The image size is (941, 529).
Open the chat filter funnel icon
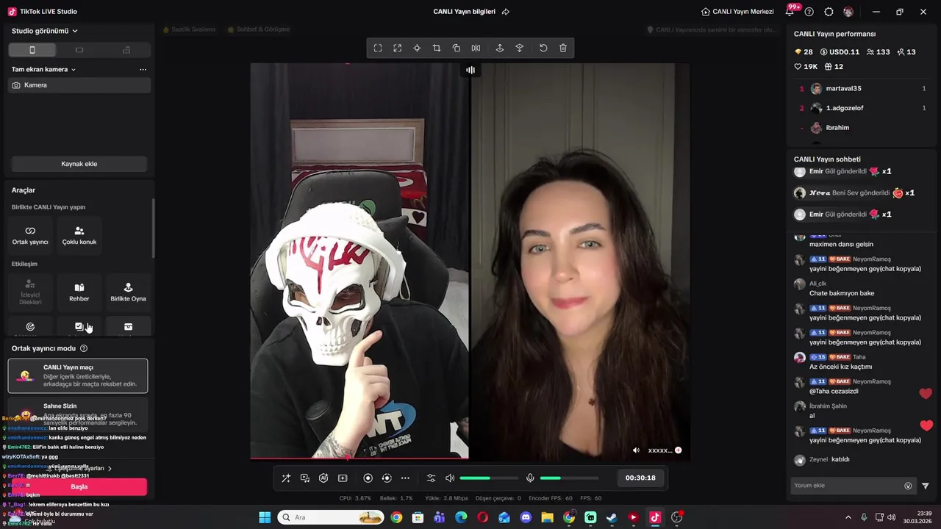pos(926,486)
